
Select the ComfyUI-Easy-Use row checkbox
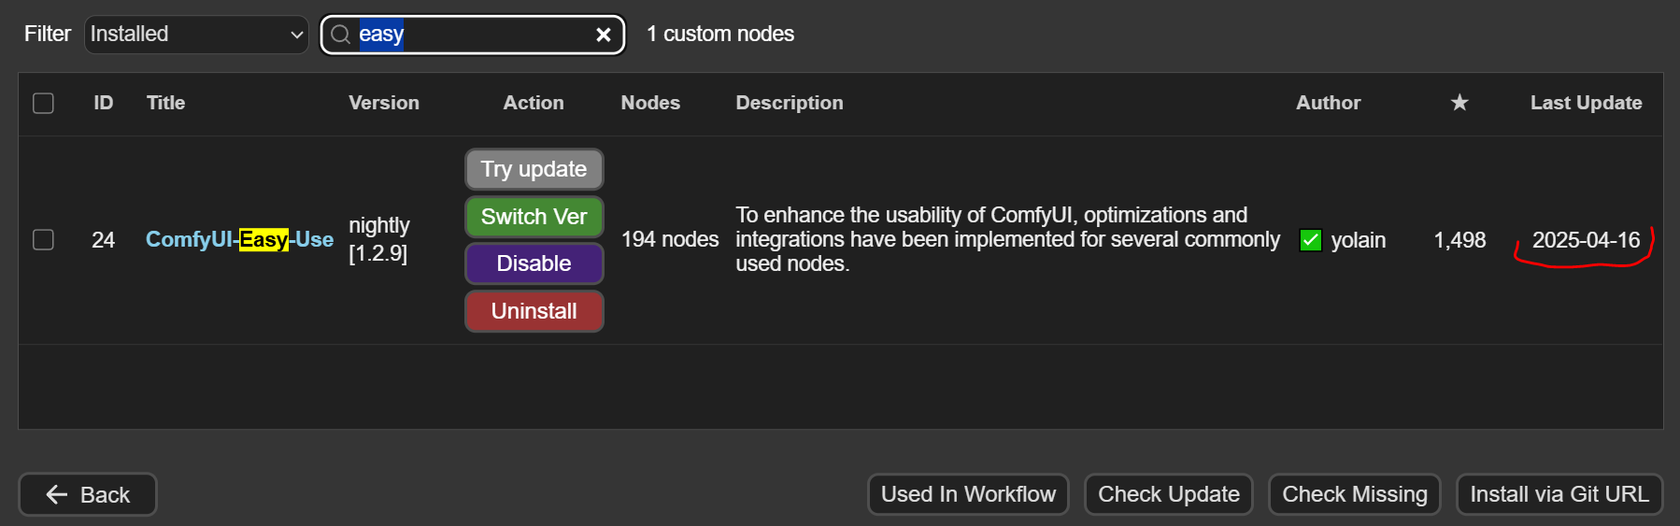point(43,240)
